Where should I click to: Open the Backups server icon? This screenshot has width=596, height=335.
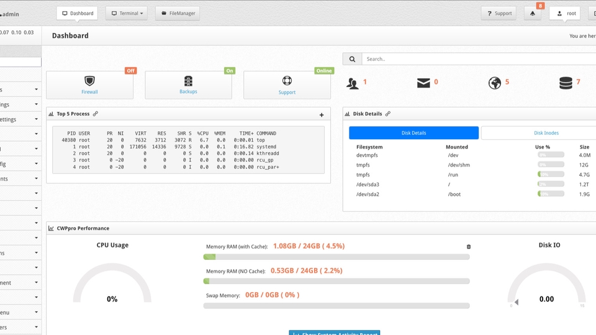click(x=188, y=81)
